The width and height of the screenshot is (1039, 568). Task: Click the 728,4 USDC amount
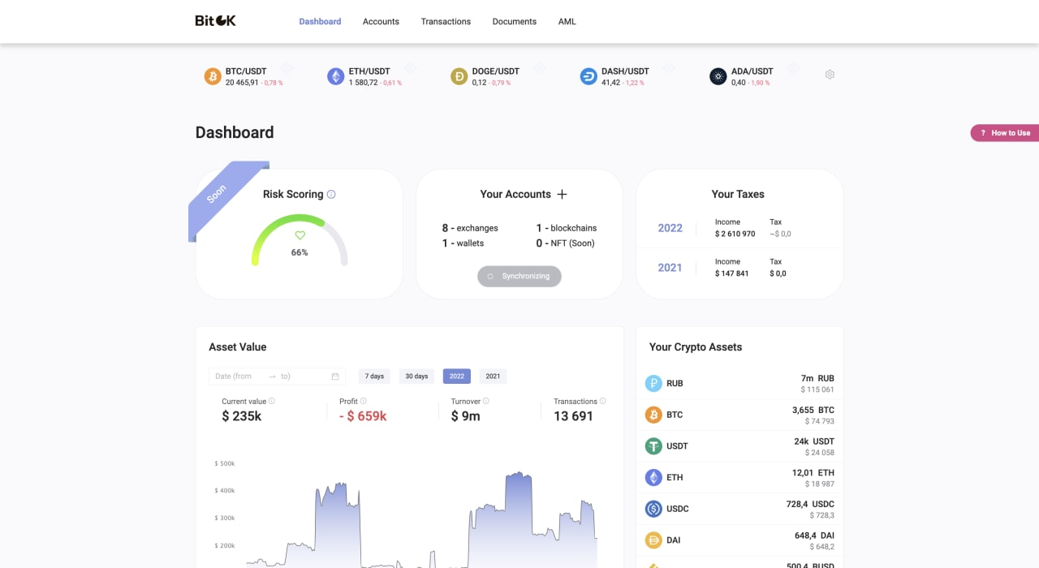(810, 505)
